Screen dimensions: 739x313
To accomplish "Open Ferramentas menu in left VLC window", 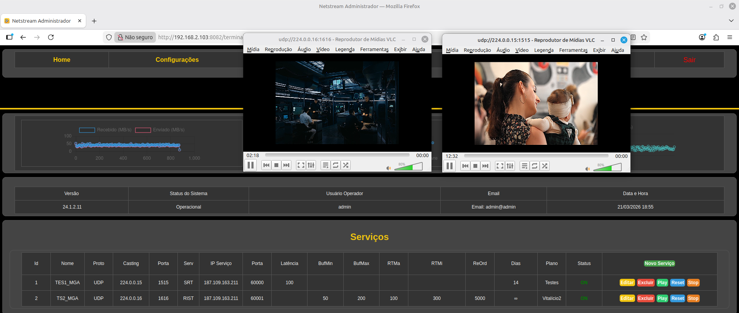I will [375, 50].
